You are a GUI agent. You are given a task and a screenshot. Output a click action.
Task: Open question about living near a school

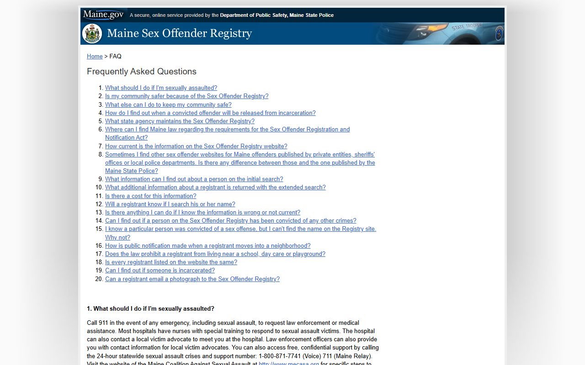[x=215, y=254]
